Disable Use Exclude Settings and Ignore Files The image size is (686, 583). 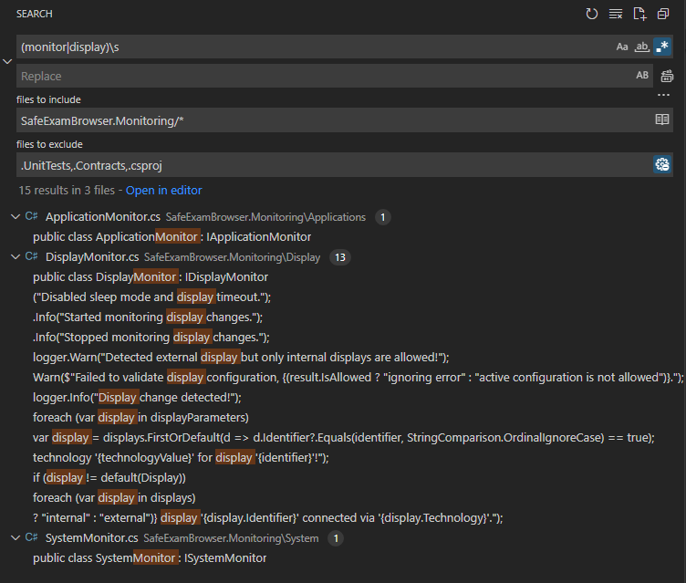(x=662, y=164)
